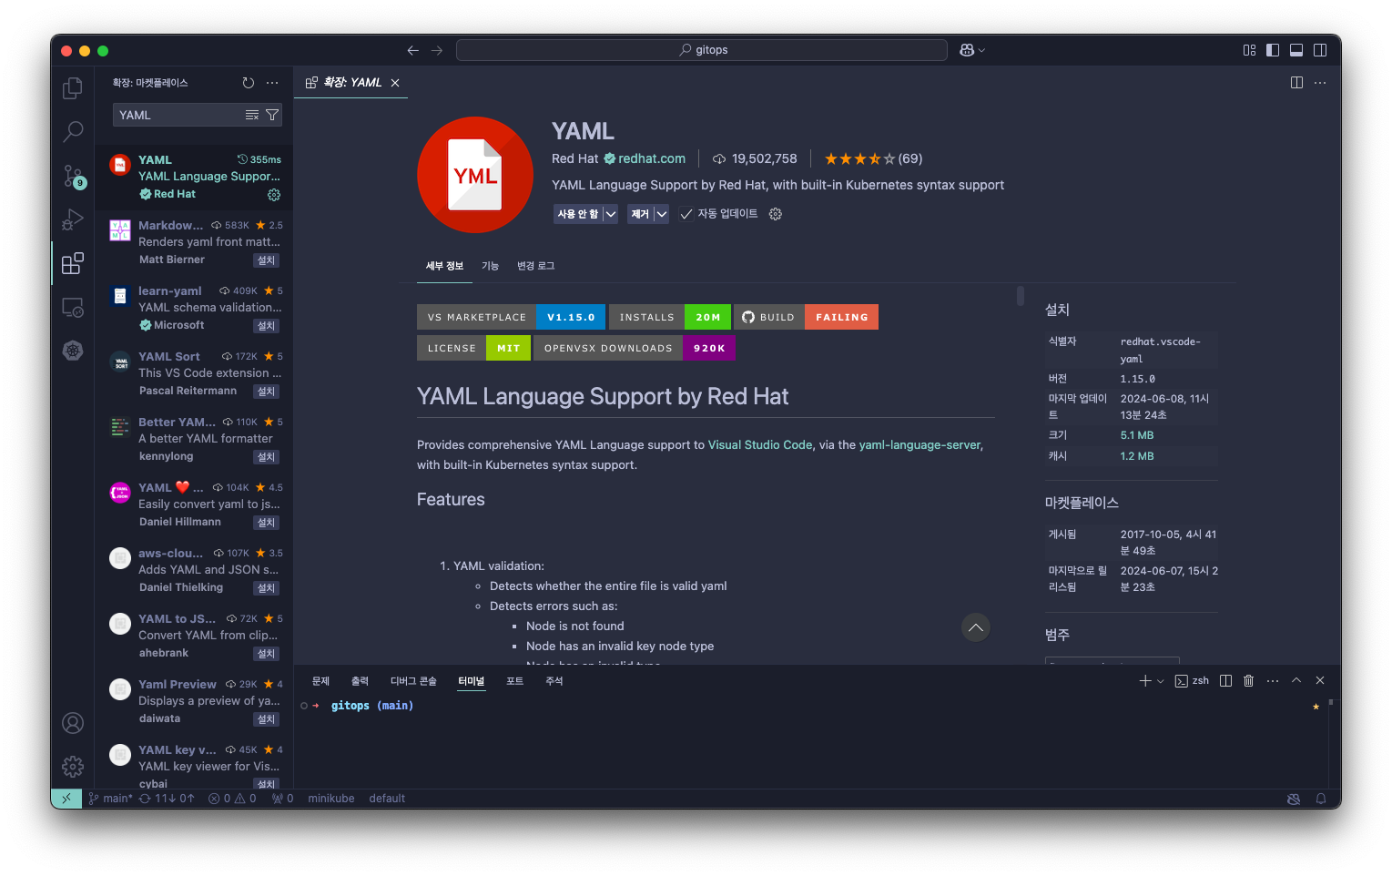
Task: Toggle bottom panel visibility
Action: 1296,50
